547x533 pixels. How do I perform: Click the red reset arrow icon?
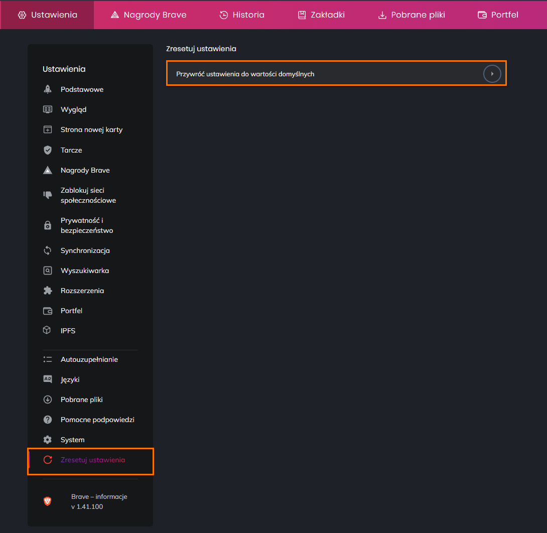tap(48, 460)
